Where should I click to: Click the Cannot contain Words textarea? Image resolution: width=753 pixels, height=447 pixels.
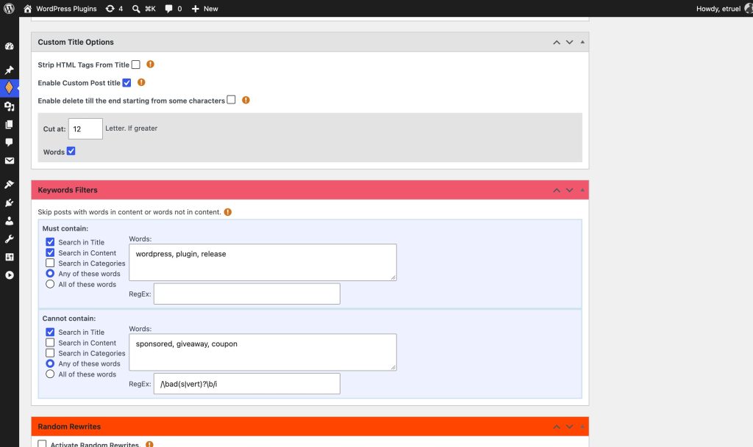coord(263,352)
